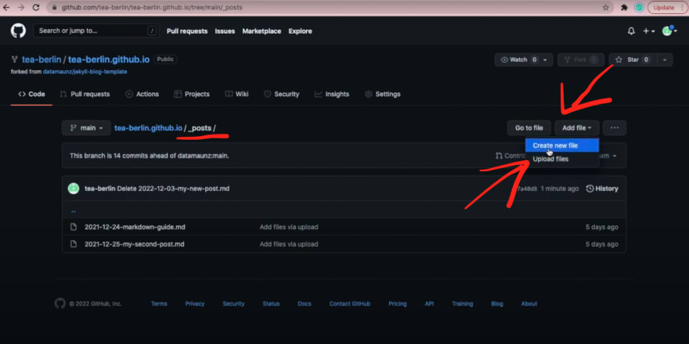Expand the Star lists dropdown arrow
The image size is (689, 344).
[x=665, y=59]
